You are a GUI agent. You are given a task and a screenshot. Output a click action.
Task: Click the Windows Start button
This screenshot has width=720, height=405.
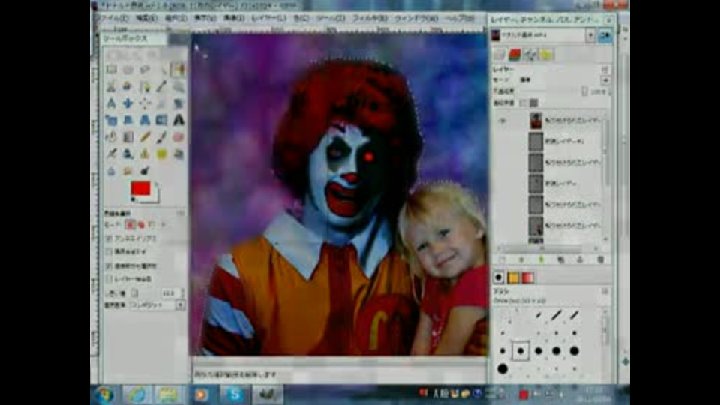pos(105,395)
